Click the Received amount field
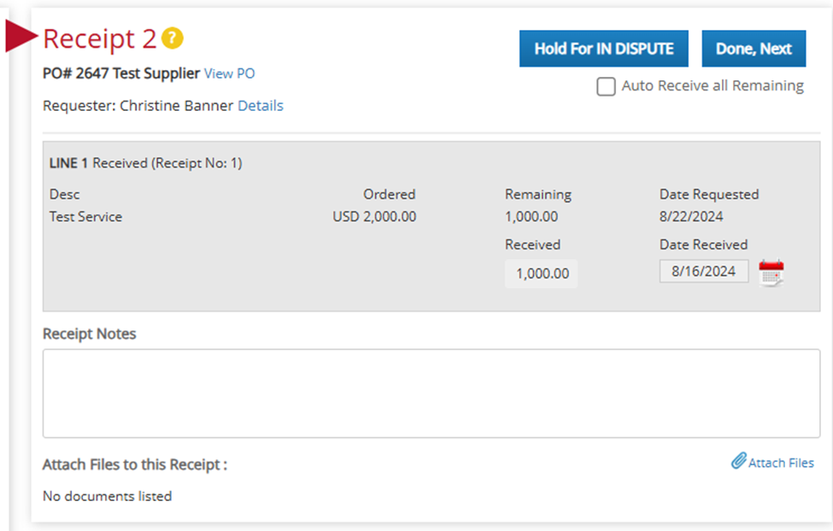 pos(542,273)
